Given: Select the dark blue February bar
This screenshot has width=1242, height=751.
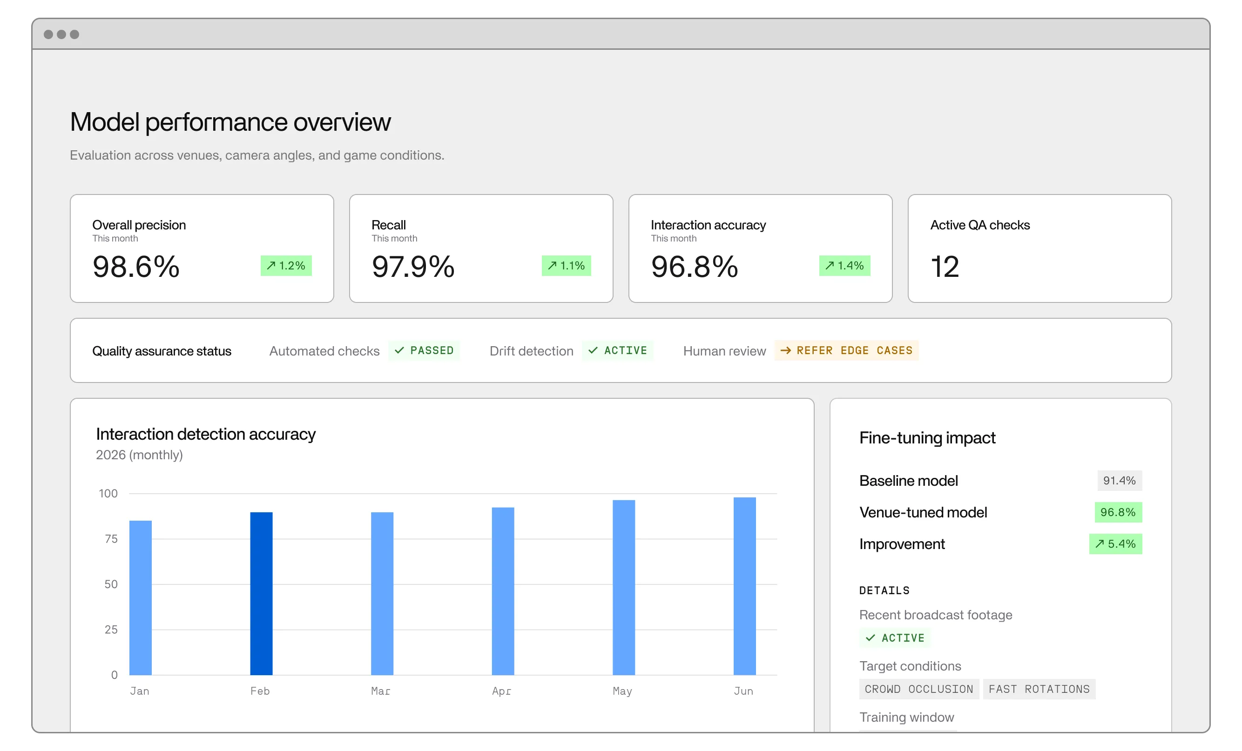Looking at the screenshot, I should point(260,594).
